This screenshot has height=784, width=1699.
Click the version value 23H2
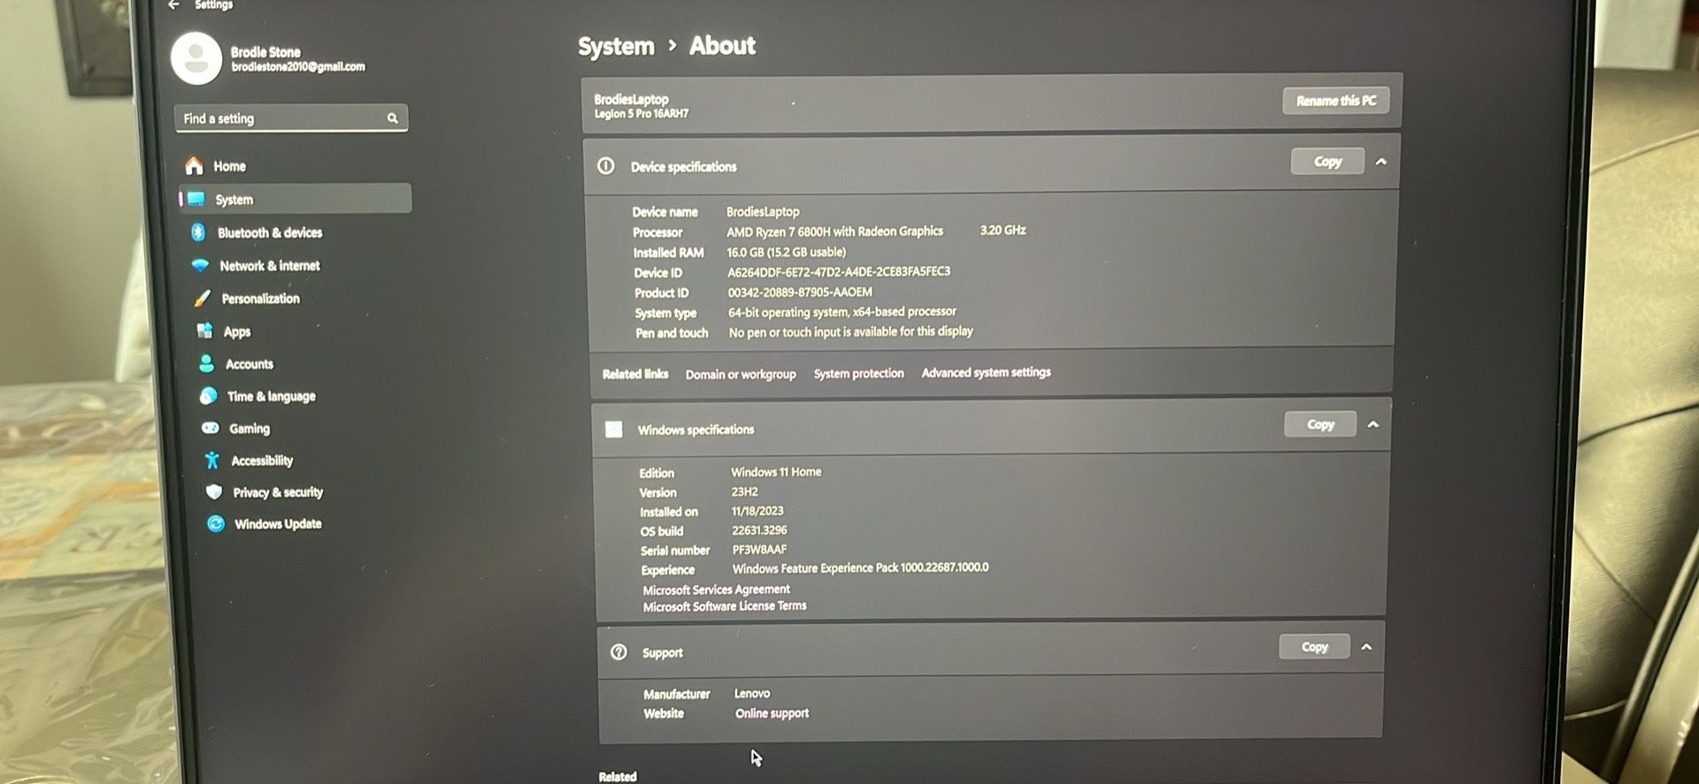pos(744,491)
